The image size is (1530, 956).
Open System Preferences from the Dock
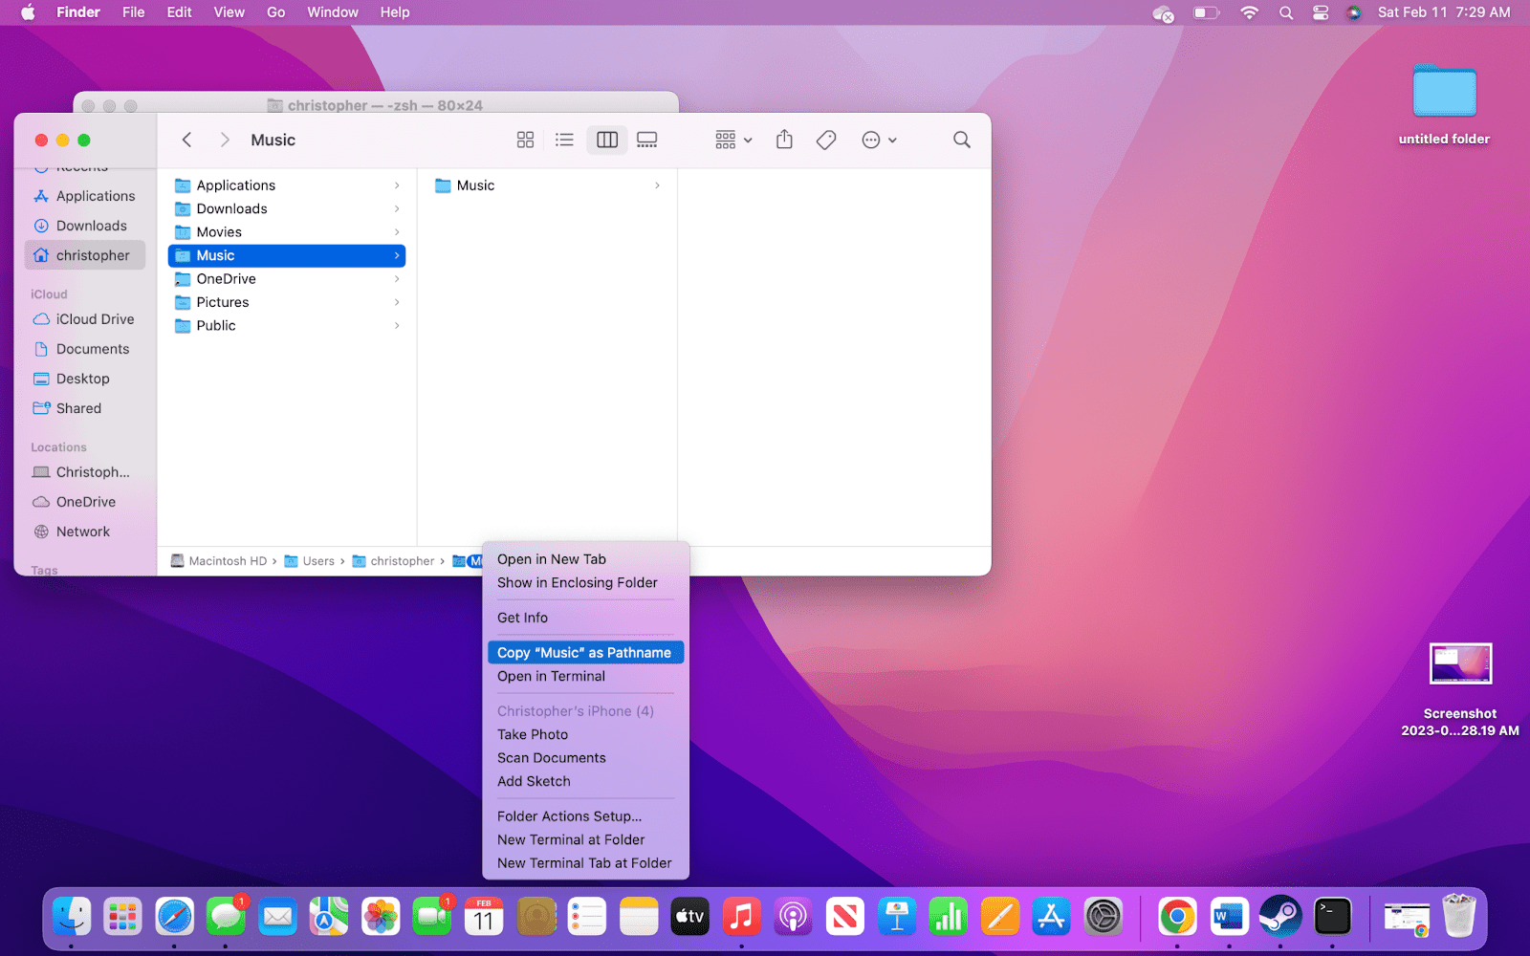coord(1103,918)
